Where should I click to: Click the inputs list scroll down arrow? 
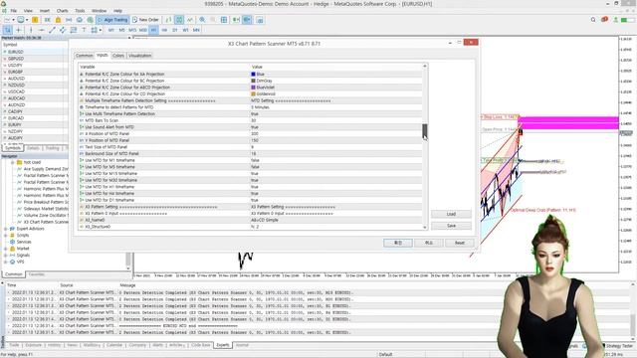tap(425, 228)
